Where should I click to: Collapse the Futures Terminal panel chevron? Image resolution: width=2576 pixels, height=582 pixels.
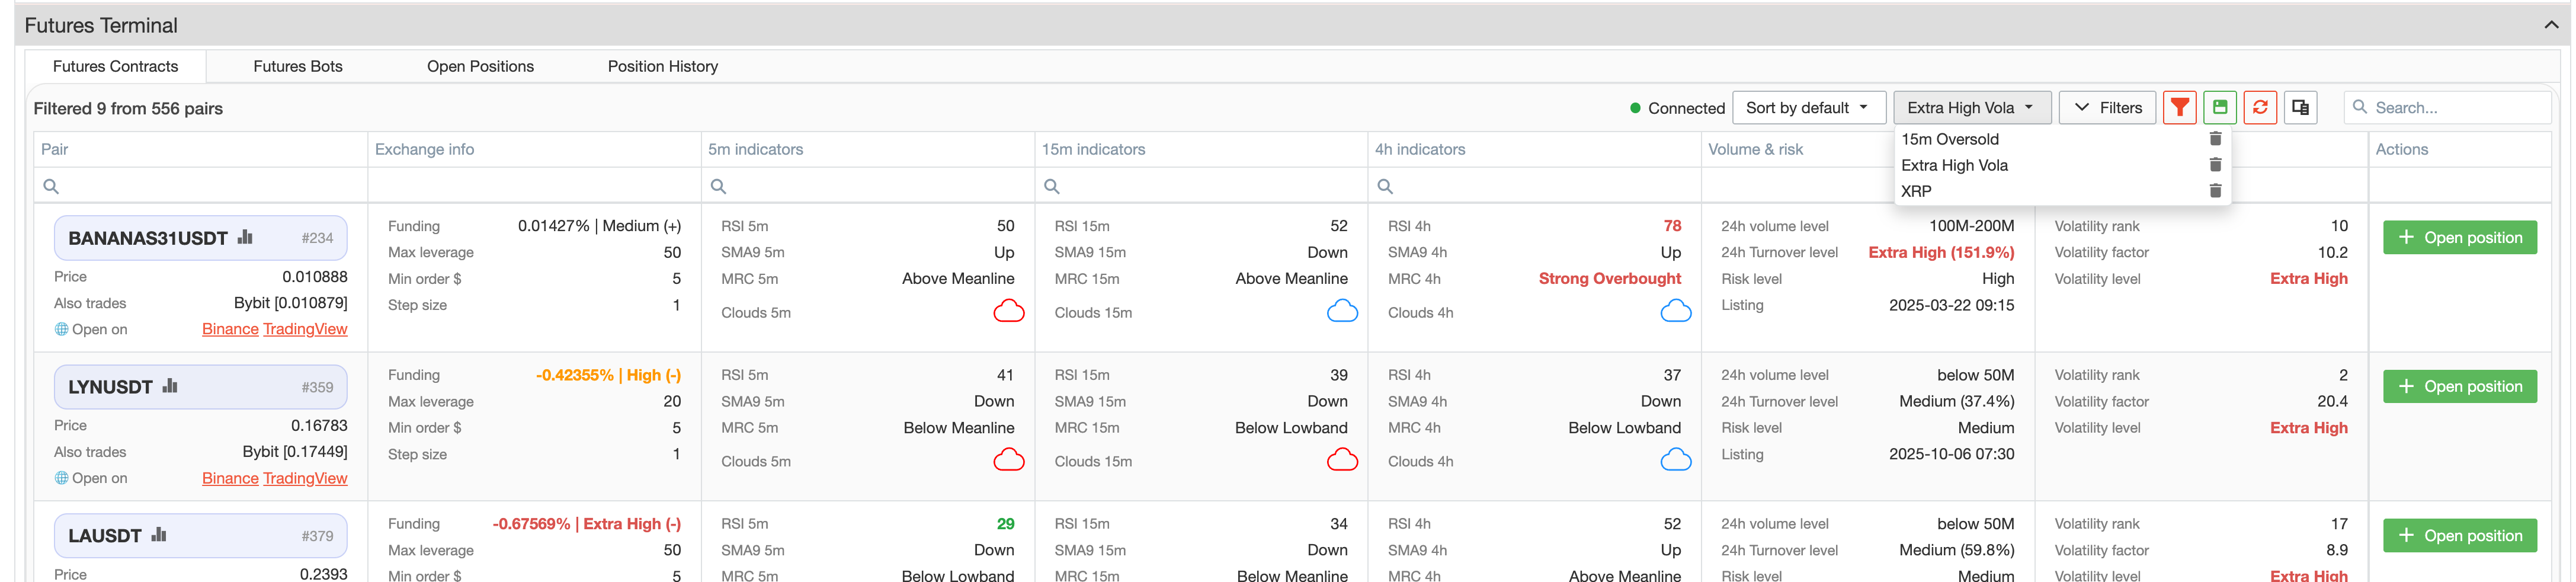coord(2550,25)
